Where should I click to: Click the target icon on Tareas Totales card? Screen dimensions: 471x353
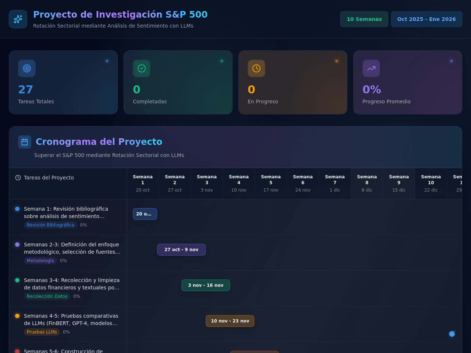(27, 68)
